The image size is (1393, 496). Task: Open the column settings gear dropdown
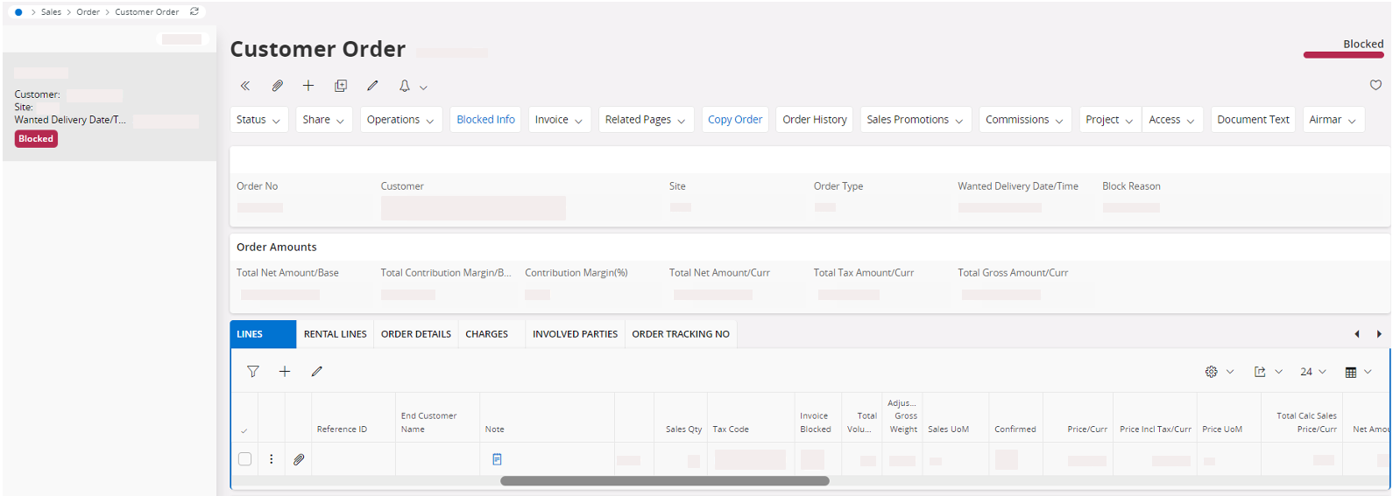1219,372
